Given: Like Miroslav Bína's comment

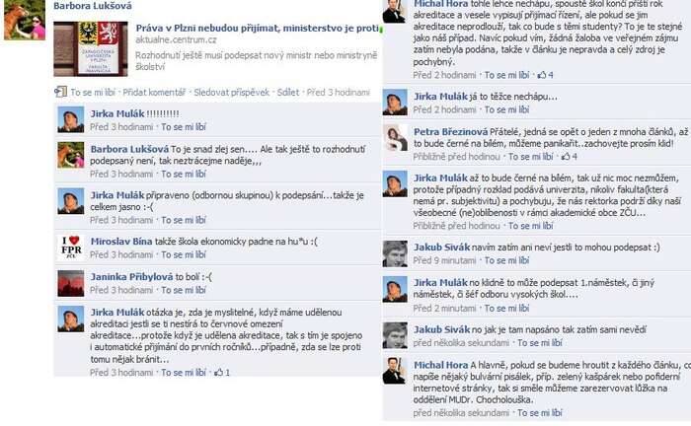Looking at the screenshot, I should 184,254.
